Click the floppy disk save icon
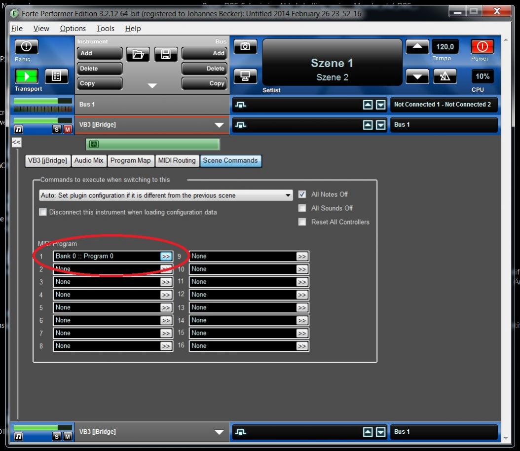Image resolution: width=520 pixels, height=451 pixels. 166,54
